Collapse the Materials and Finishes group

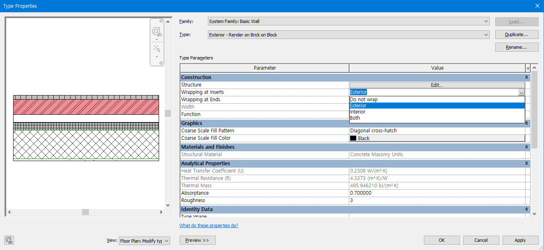point(526,147)
